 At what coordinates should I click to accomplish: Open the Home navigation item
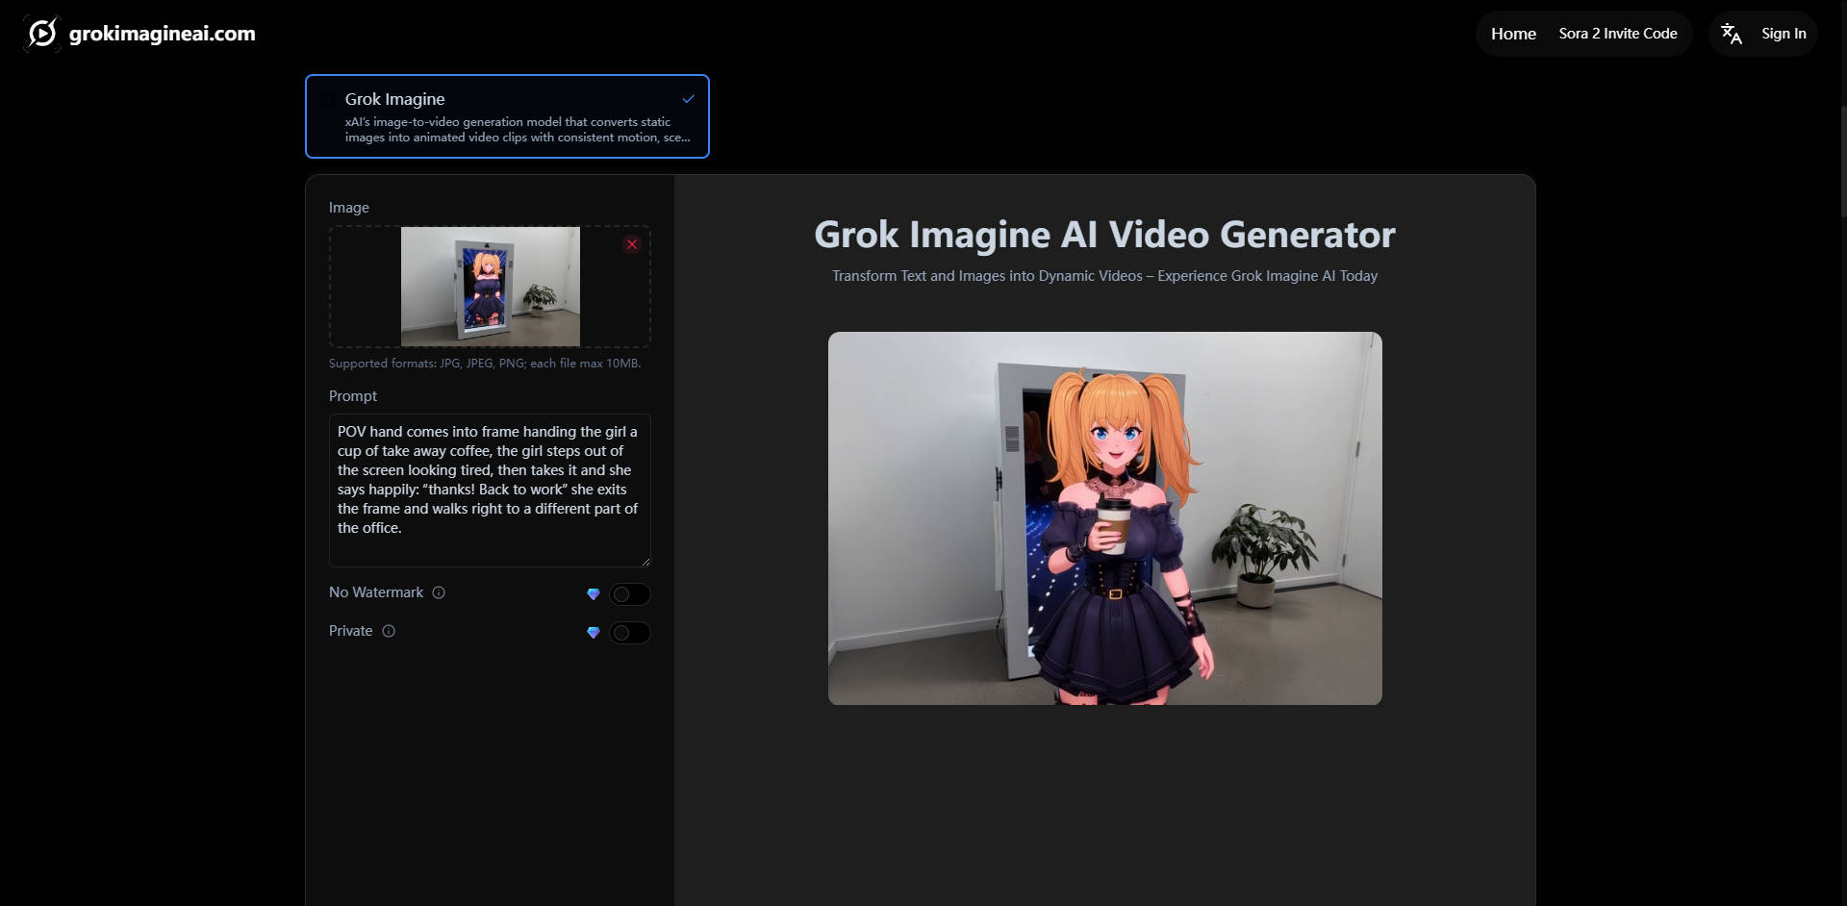point(1513,33)
